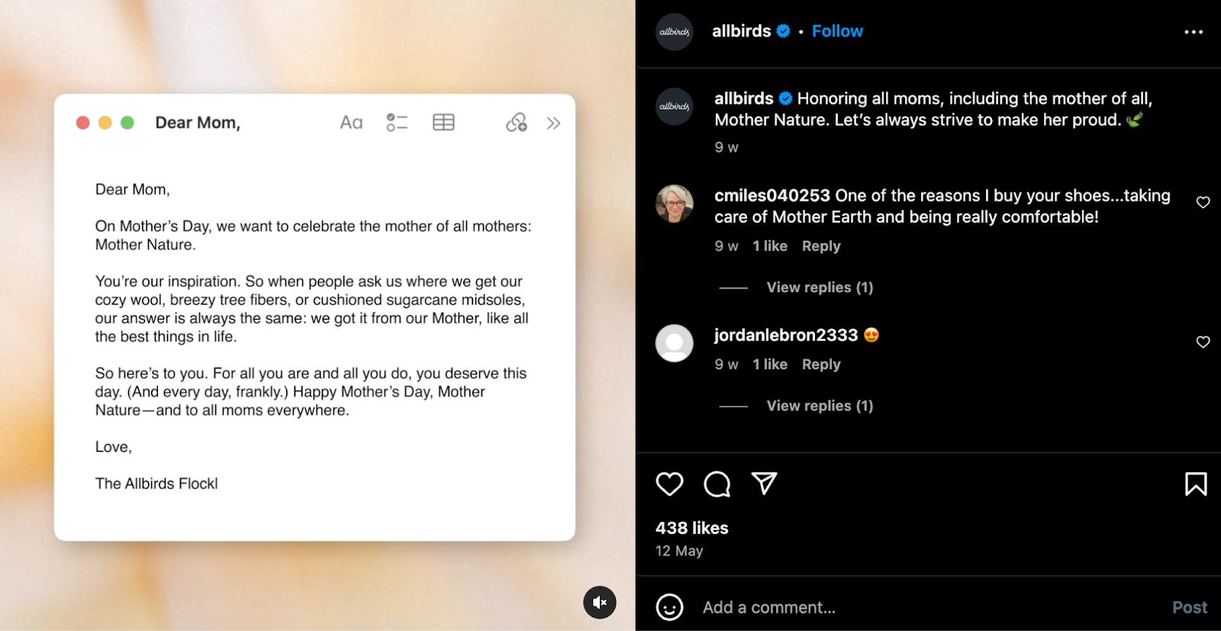Click the table icon in the note toolbar
Screen dimensions: 1221x631
pyautogui.click(x=443, y=122)
